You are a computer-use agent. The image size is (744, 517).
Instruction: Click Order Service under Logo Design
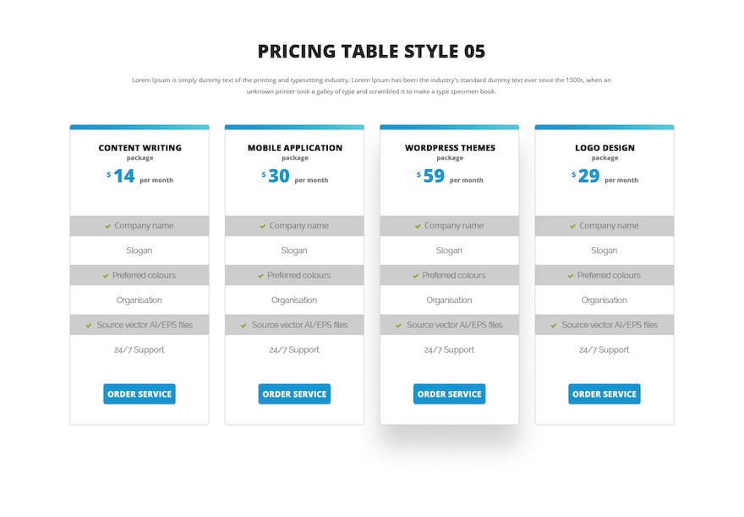(x=604, y=394)
